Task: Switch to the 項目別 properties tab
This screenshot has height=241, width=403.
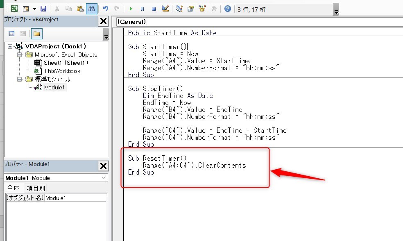Action: [x=36, y=188]
